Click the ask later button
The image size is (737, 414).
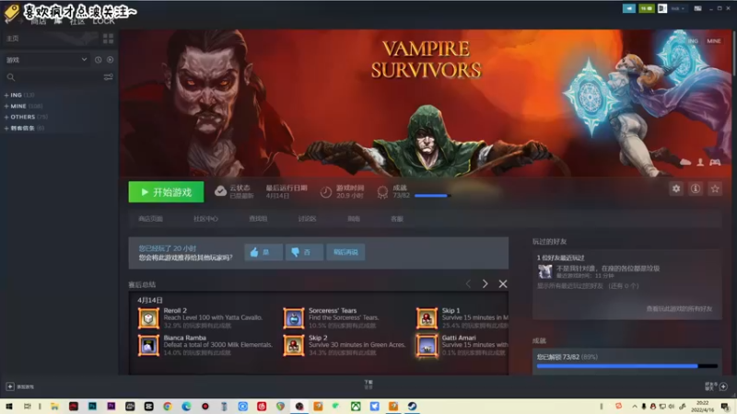[345, 252]
